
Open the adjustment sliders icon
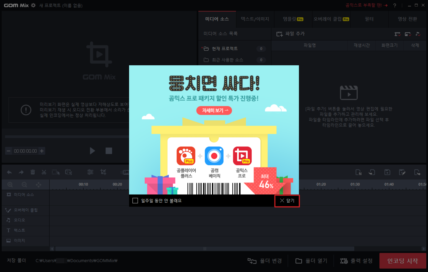click(90, 172)
